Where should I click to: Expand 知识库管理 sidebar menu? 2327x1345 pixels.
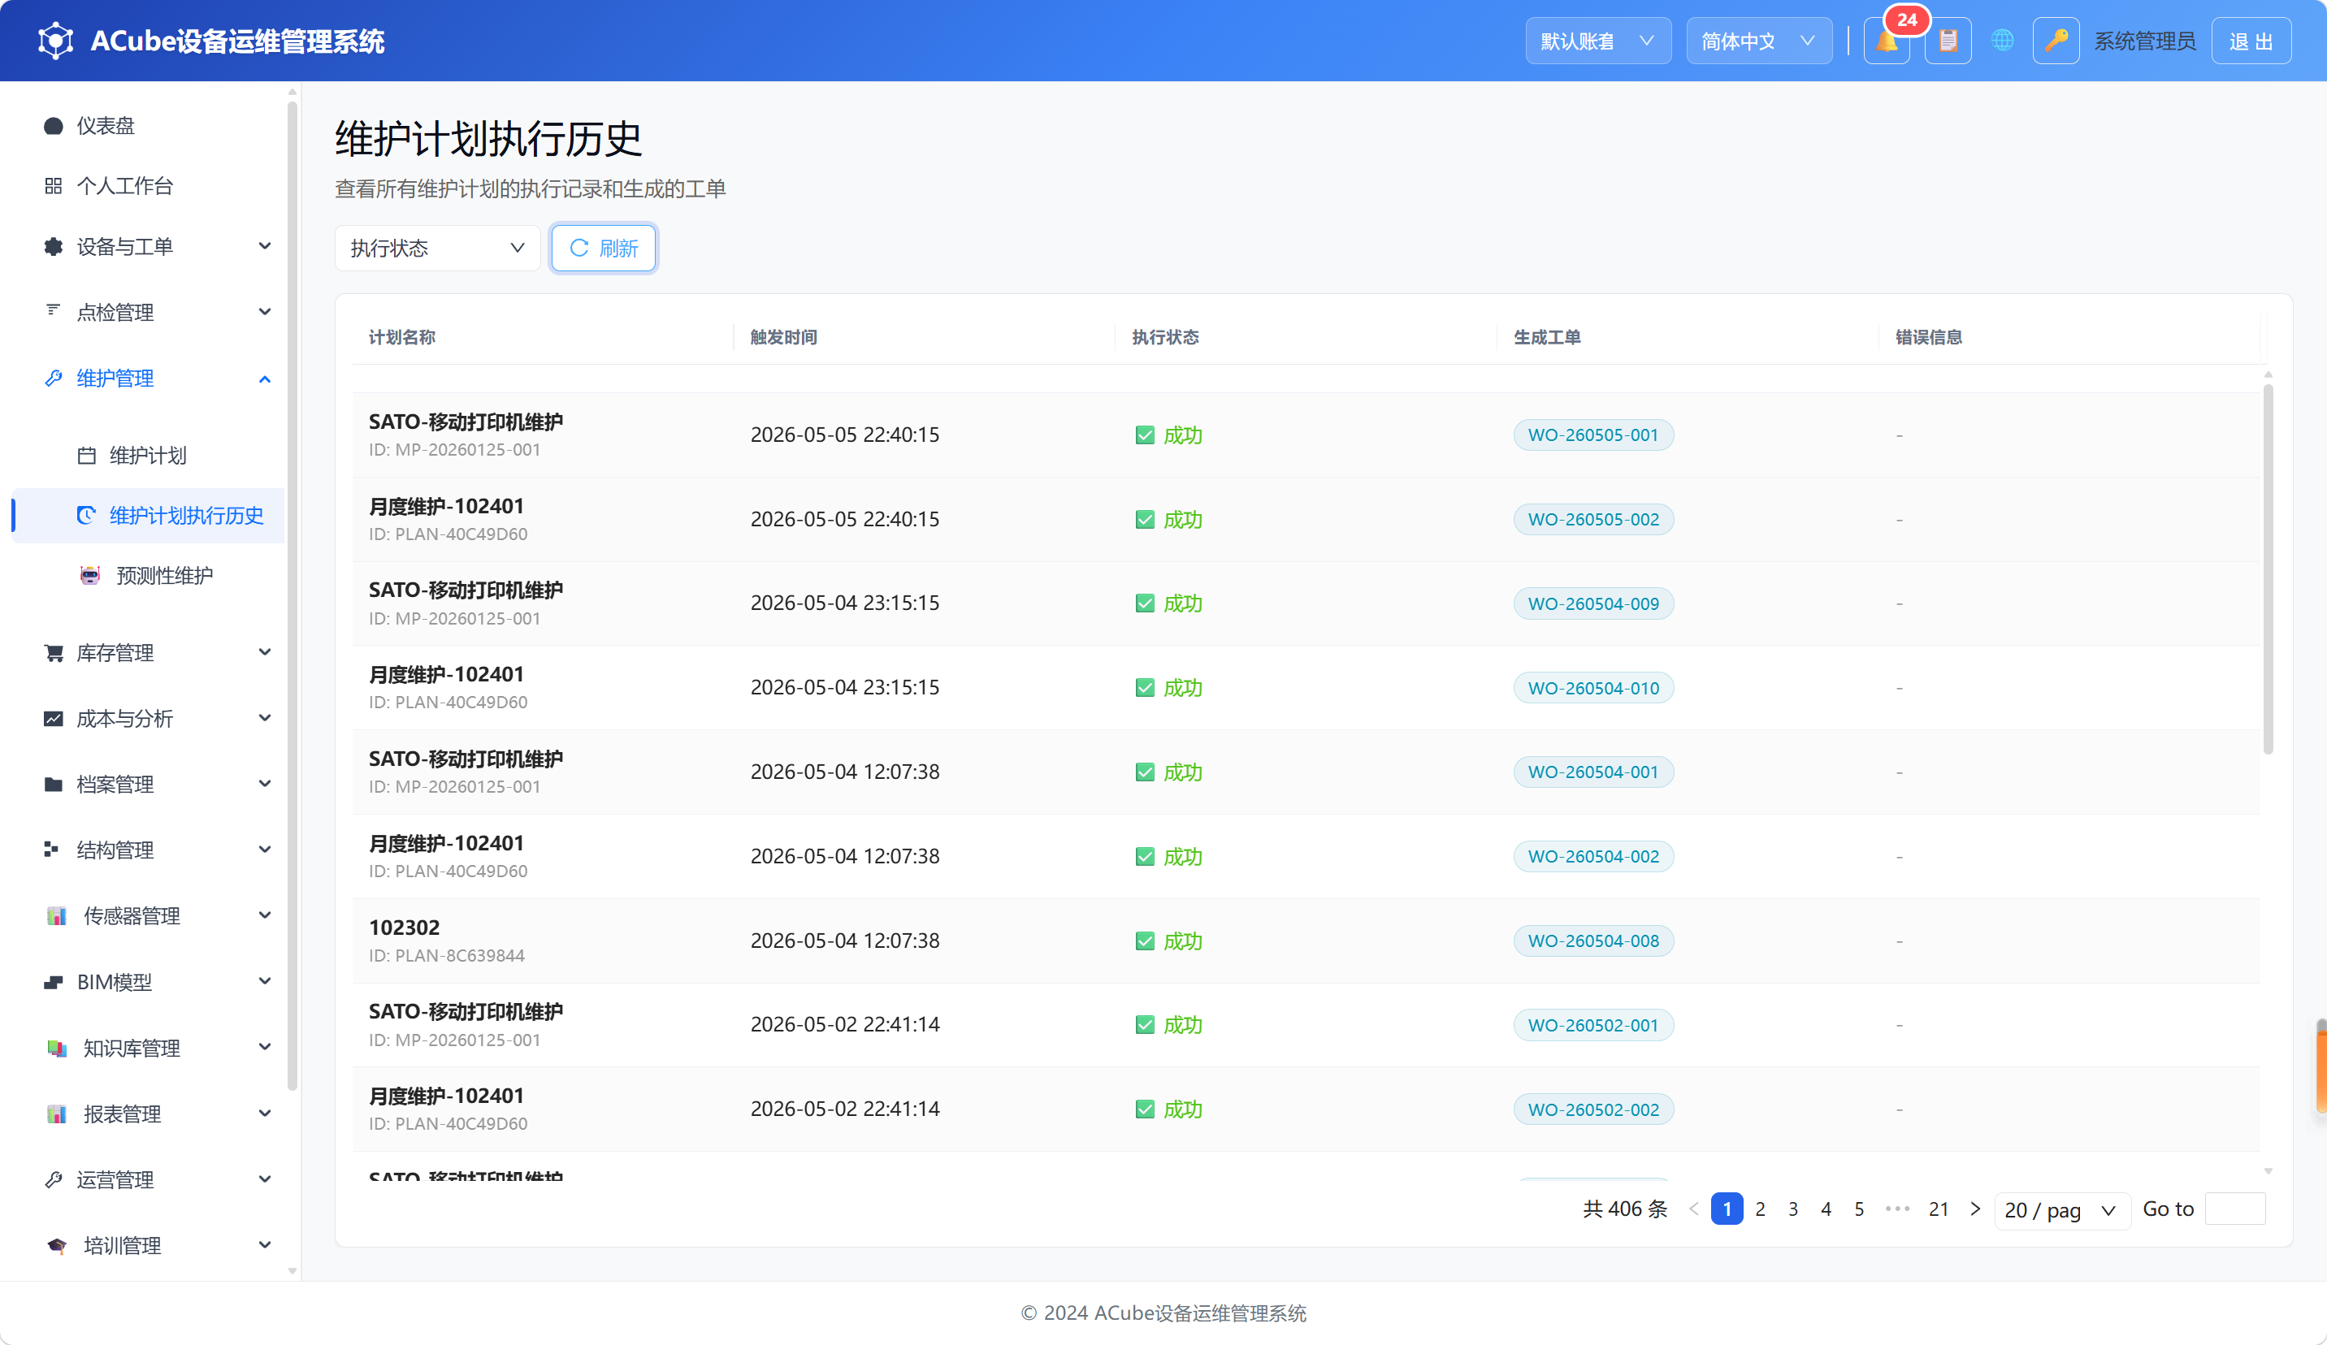click(148, 1048)
